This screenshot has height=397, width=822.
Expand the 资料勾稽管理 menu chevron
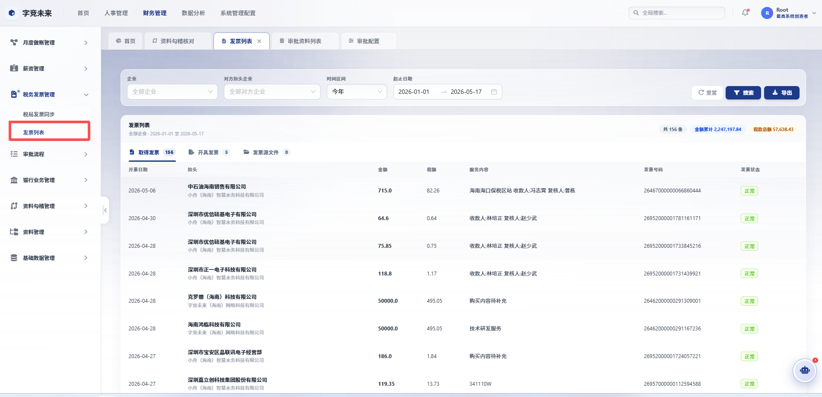(86, 206)
